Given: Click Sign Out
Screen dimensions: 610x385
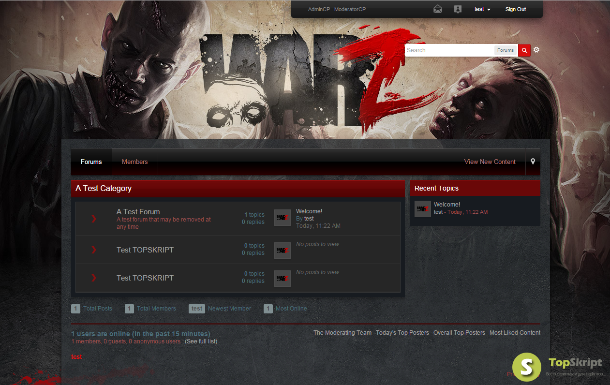Looking at the screenshot, I should pyautogui.click(x=516, y=9).
